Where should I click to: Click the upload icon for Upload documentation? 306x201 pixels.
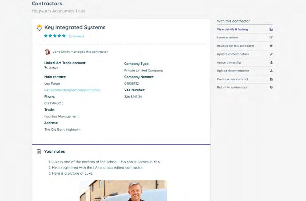tap(271, 71)
